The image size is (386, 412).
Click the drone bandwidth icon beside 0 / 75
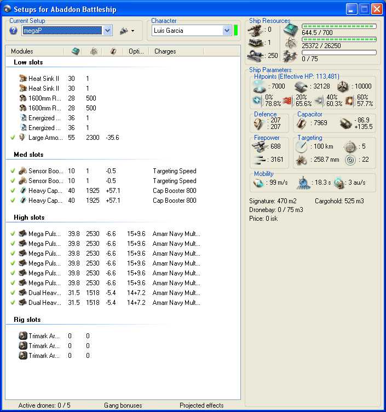[x=290, y=56]
